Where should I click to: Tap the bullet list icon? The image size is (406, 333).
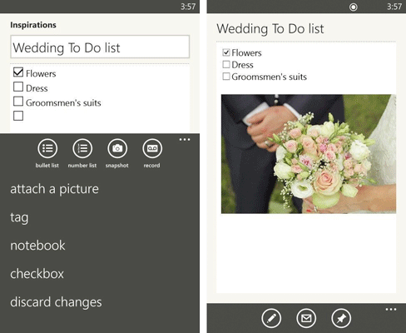coord(47,148)
